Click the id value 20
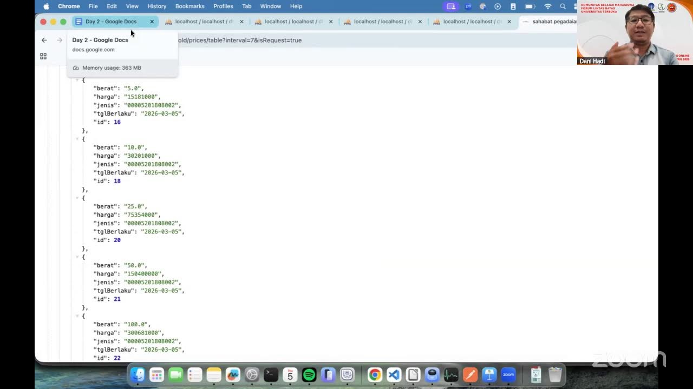This screenshot has height=389, width=693. pyautogui.click(x=117, y=240)
